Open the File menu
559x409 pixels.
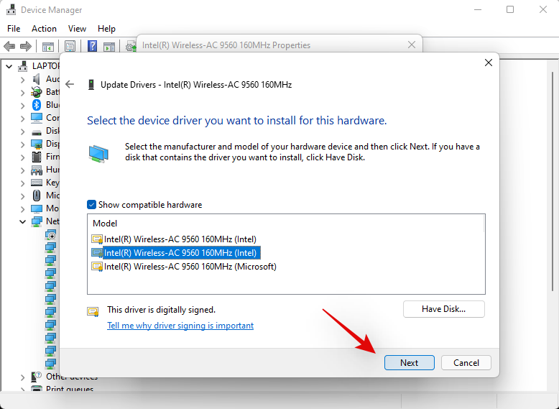14,29
